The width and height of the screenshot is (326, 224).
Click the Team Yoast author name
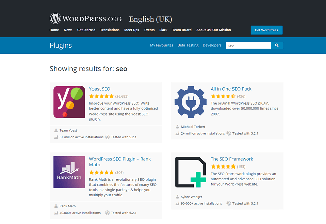point(68,130)
